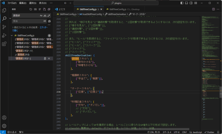Screen dimensions: 222x134
Task: Clear search results in search panel
Action: click(x=35, y=9)
